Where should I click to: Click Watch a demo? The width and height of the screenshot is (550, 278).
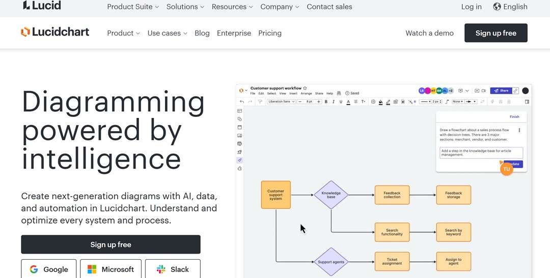pos(429,33)
